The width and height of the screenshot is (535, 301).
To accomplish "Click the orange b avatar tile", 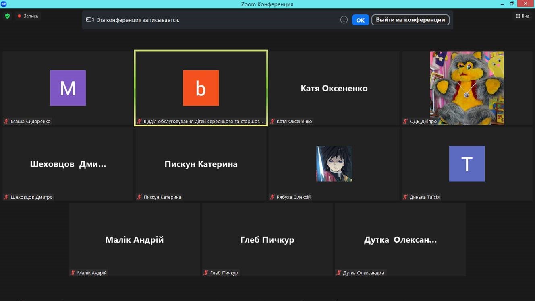I will (201, 88).
